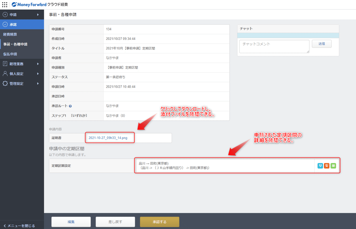Viewport: 356px width, 229px height.
Task: Click the 証明書 label
Action: coord(56,138)
